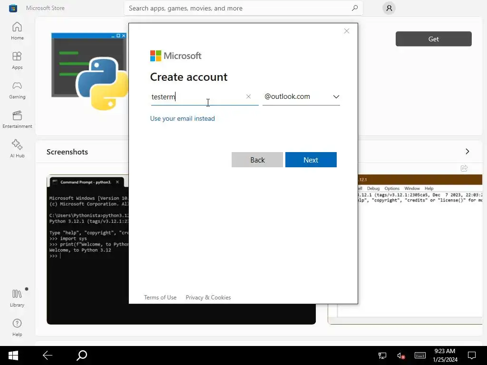The height and width of the screenshot is (365, 487).
Task: Open Help in the sidebar
Action: pyautogui.click(x=17, y=328)
